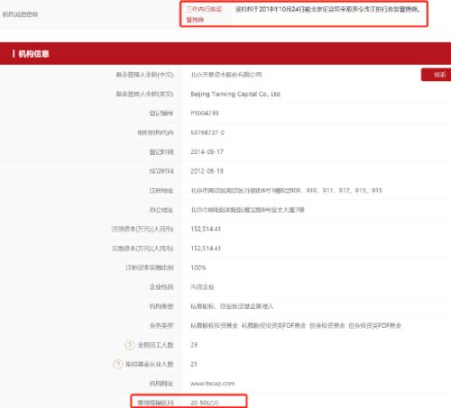The width and height of the screenshot is (451, 408).
Task: Select the registration number P1004739
Action: click(205, 113)
